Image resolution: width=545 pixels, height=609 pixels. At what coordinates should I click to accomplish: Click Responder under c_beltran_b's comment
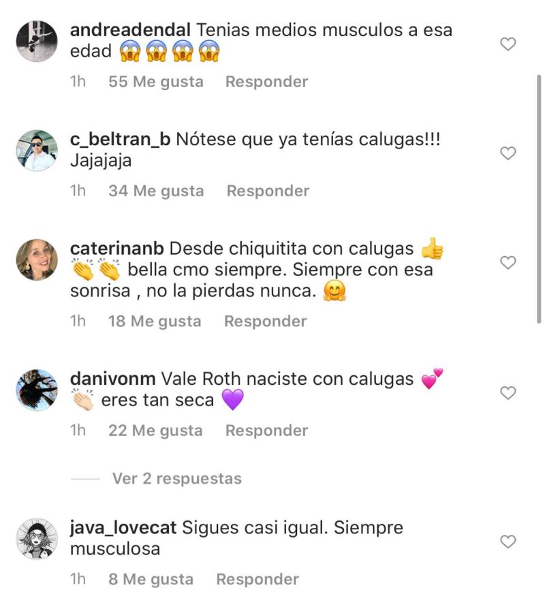point(268,191)
